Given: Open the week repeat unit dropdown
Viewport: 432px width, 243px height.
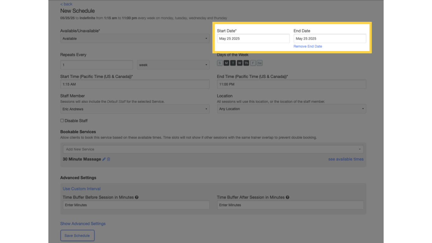Looking at the screenshot, I should click(173, 65).
